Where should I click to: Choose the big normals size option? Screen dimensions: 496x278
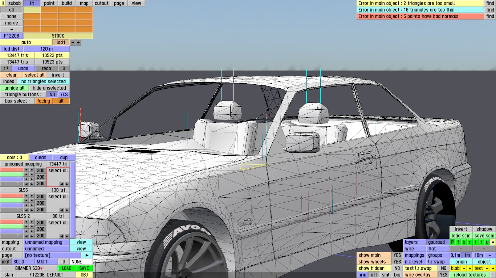[x=397, y=275]
